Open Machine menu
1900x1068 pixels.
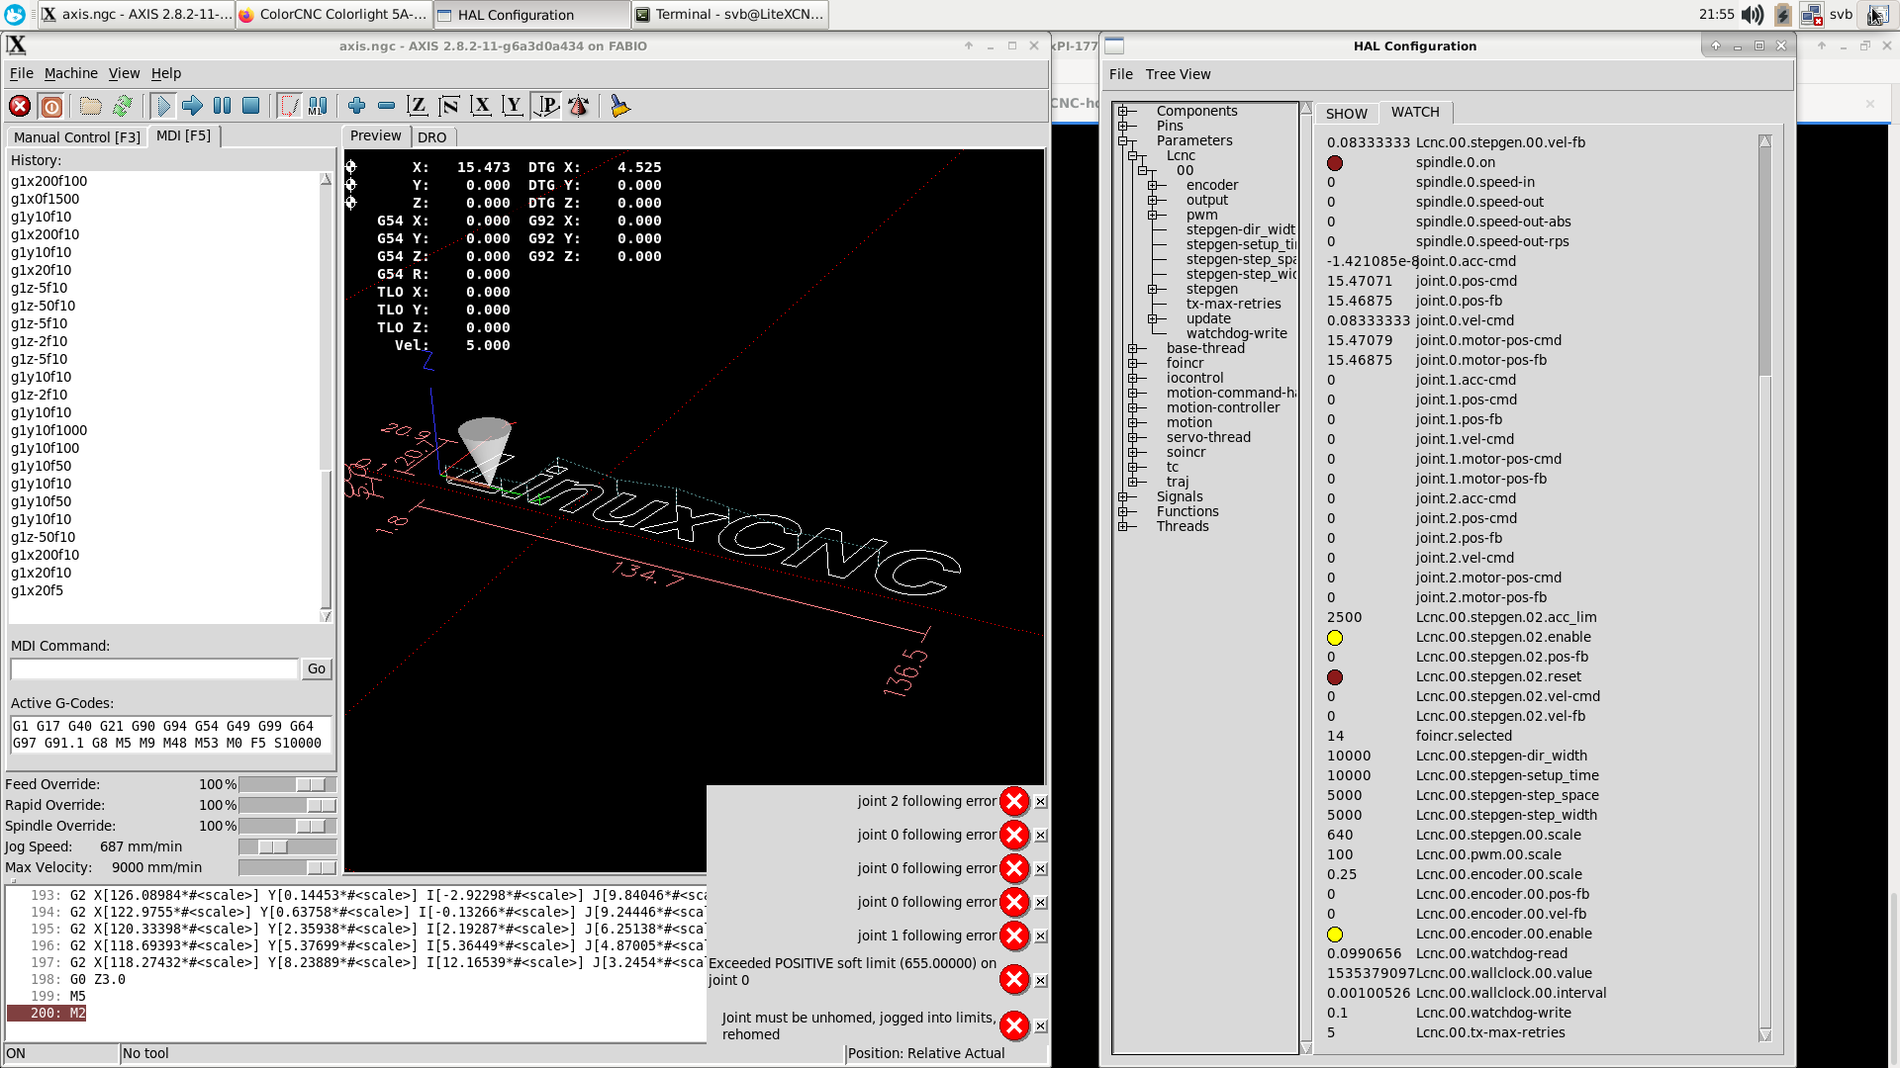click(x=71, y=73)
